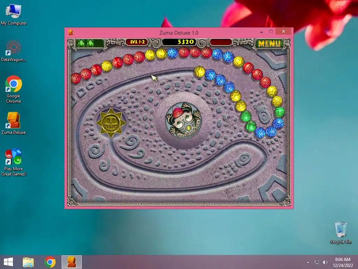Image resolution: width=358 pixels, height=269 pixels.
Task: Click the empty red Zuma progress bar
Action: (220, 42)
